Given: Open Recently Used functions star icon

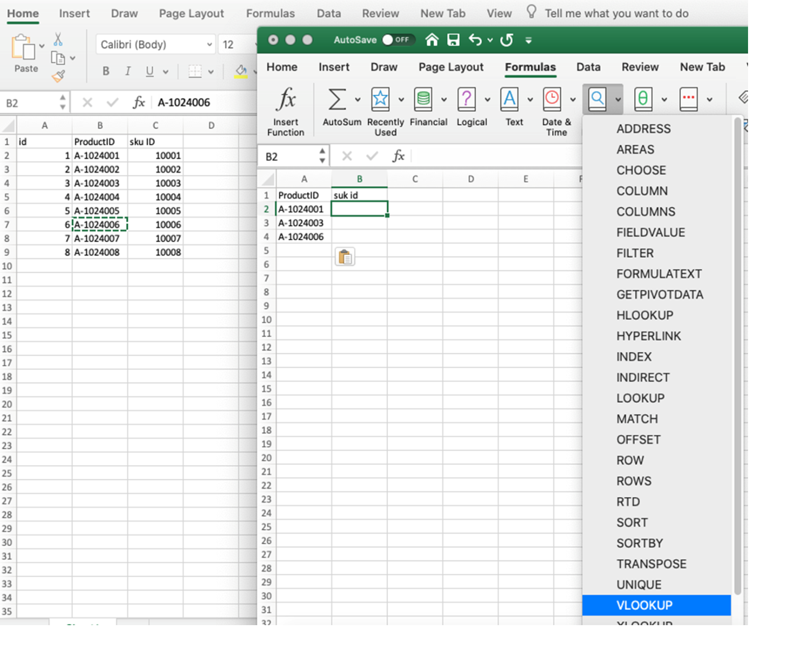Looking at the screenshot, I should coord(380,99).
